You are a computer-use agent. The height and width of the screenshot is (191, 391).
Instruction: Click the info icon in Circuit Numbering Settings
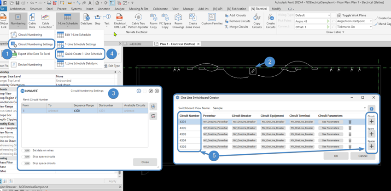[139, 91]
